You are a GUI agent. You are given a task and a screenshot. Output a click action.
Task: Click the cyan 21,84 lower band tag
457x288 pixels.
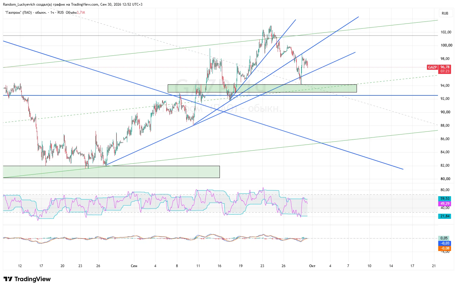pyautogui.click(x=444, y=216)
